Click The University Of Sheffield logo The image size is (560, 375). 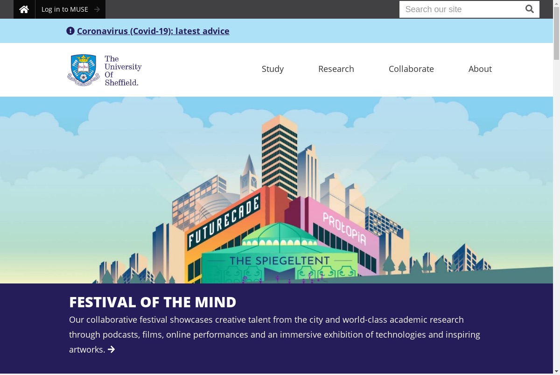[104, 70]
